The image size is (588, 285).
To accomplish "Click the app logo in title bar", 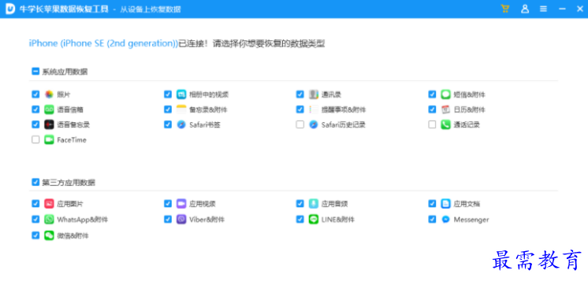I will pos(10,9).
